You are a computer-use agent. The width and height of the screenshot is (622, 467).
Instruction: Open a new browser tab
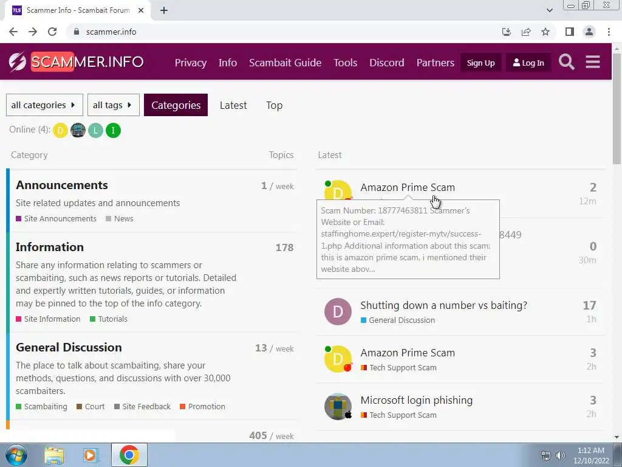[x=164, y=10]
